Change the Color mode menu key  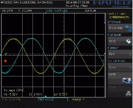[x=120, y=67]
